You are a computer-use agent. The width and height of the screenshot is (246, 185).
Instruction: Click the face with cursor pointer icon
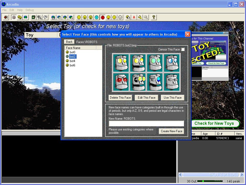(x=128, y=17)
